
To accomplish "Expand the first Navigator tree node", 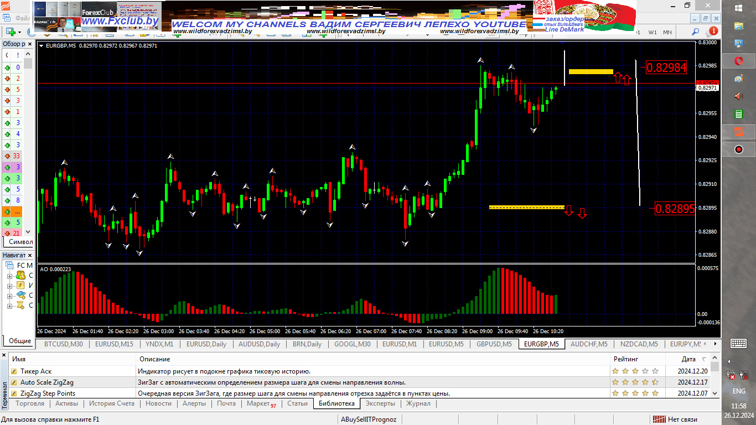I will click(x=9, y=276).
